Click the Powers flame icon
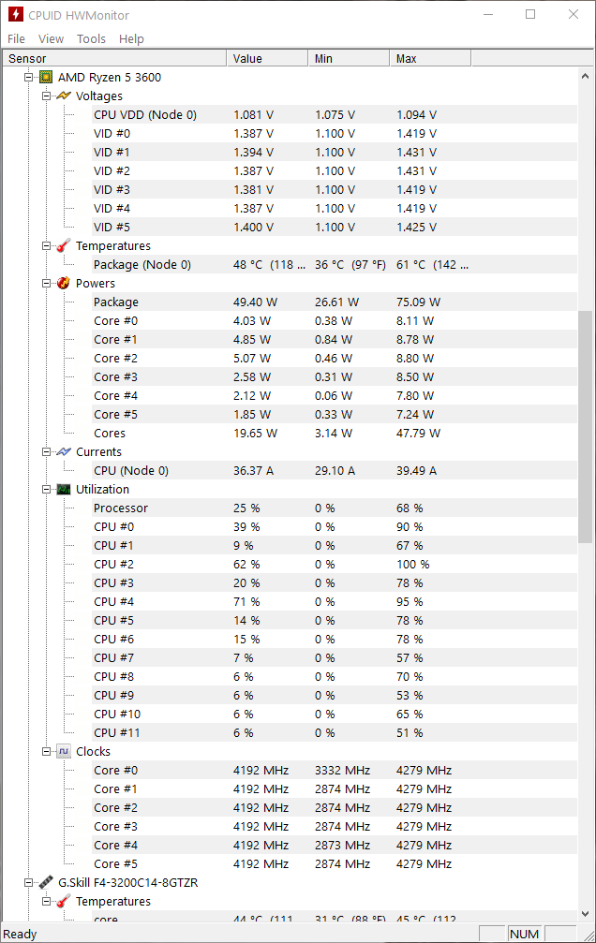This screenshot has width=596, height=943. click(64, 283)
